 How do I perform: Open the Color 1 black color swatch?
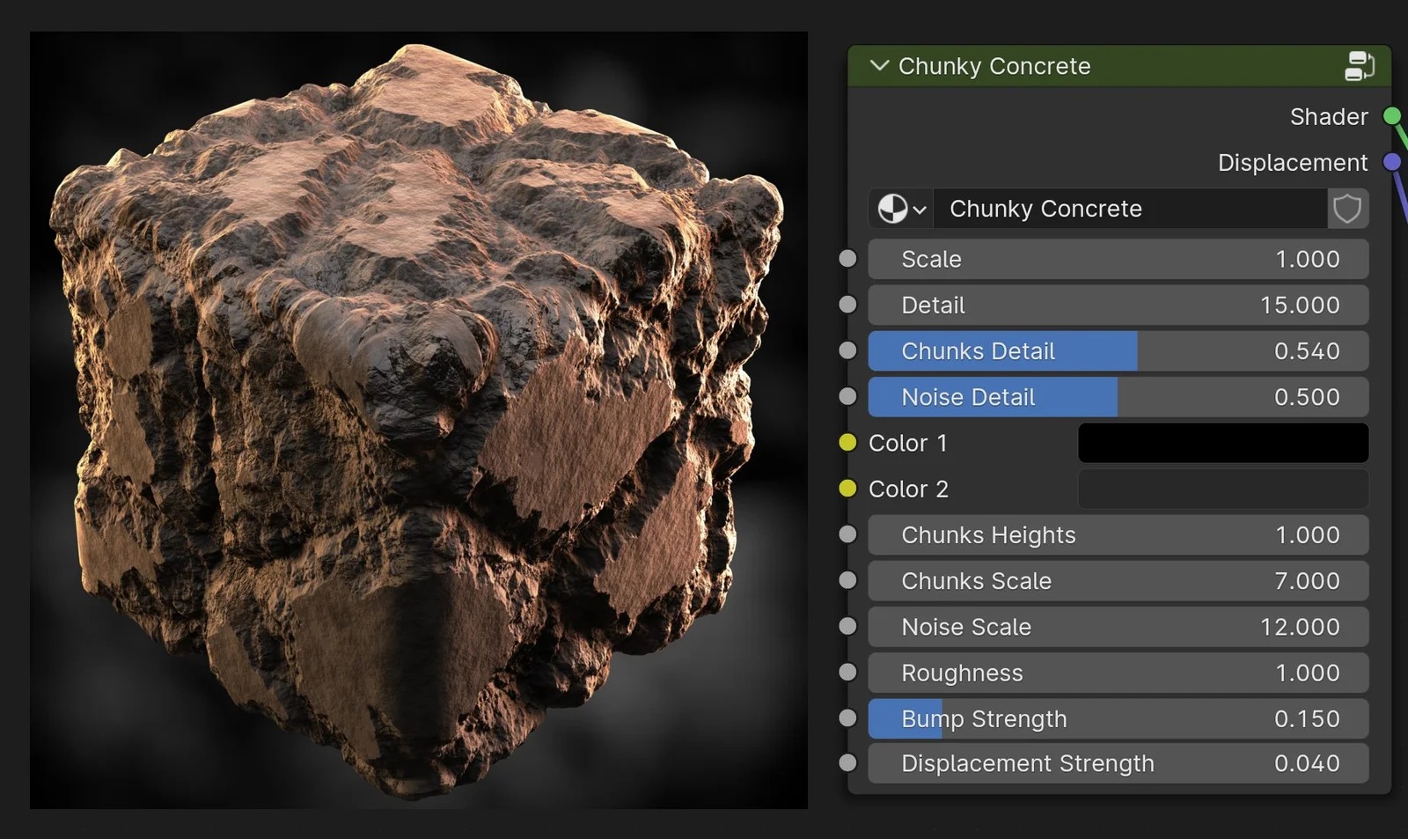click(1222, 443)
